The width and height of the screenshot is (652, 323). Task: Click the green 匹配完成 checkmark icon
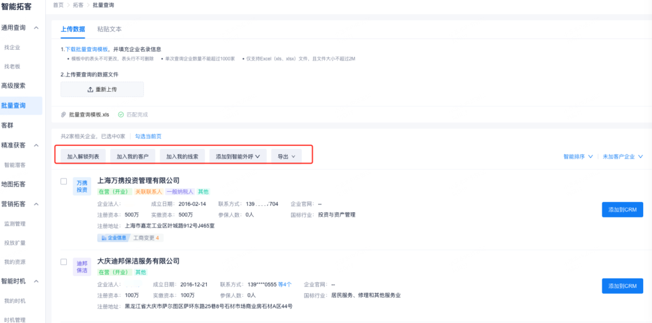pos(121,115)
